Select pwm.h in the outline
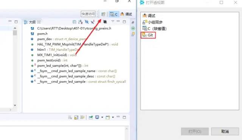This screenshot has width=242, height=140. click(x=42, y=33)
